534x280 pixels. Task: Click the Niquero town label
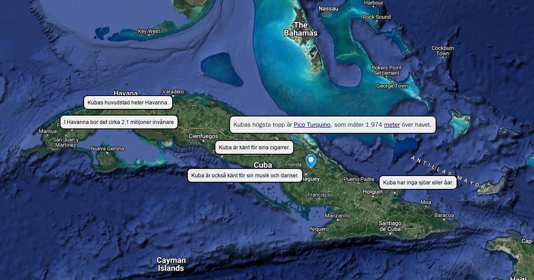click(319, 229)
